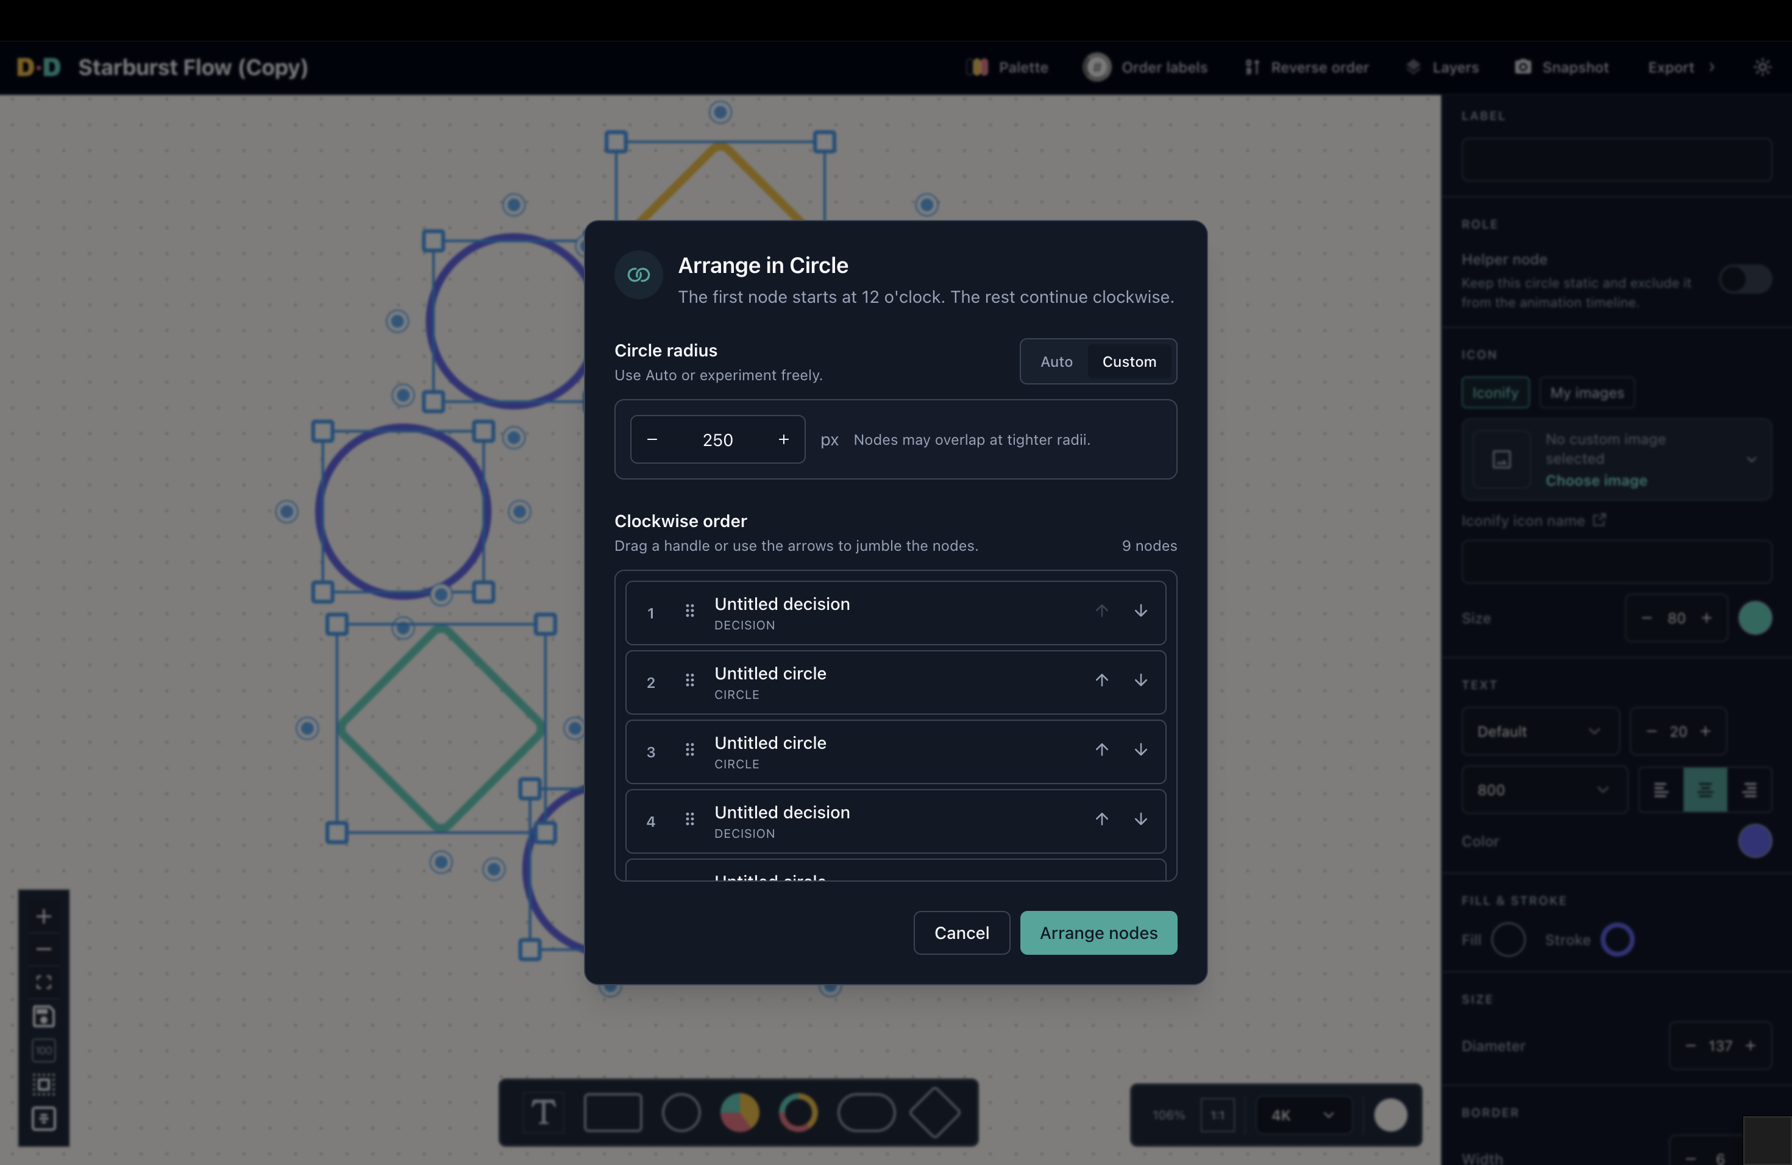The image size is (1792, 1165).
Task: Grab drag handle of row 2
Action: point(690,681)
